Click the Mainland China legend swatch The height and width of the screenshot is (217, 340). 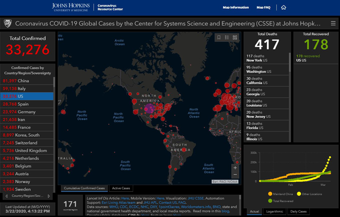[x=270, y=194]
